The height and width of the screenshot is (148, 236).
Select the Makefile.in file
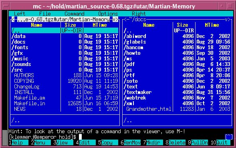pos(65,103)
